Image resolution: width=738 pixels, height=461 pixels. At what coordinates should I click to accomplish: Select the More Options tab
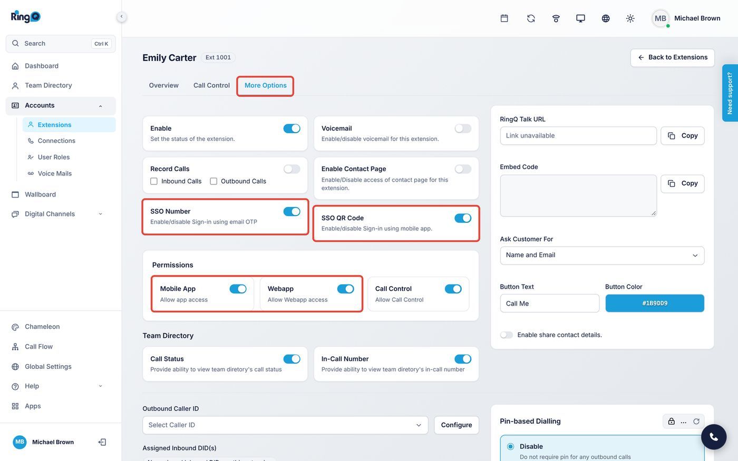tap(266, 85)
